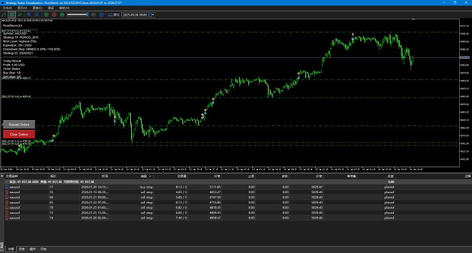Image resolution: width=472 pixels, height=253 pixels.
Task: Click the red sell stop icon of order 55
Action: pos(7,192)
